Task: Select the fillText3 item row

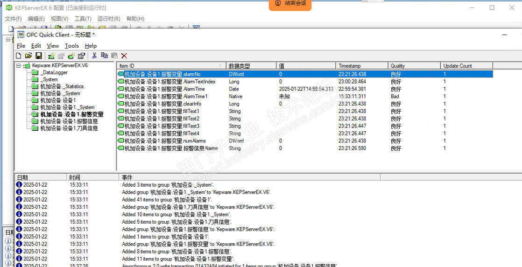Action: coord(304,126)
